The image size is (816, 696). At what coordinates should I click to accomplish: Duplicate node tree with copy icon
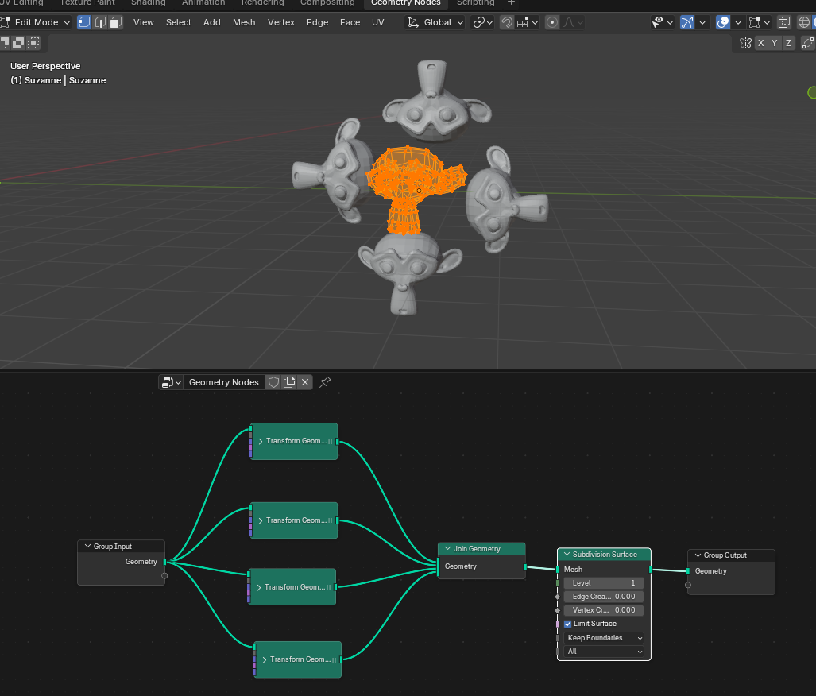click(x=289, y=383)
